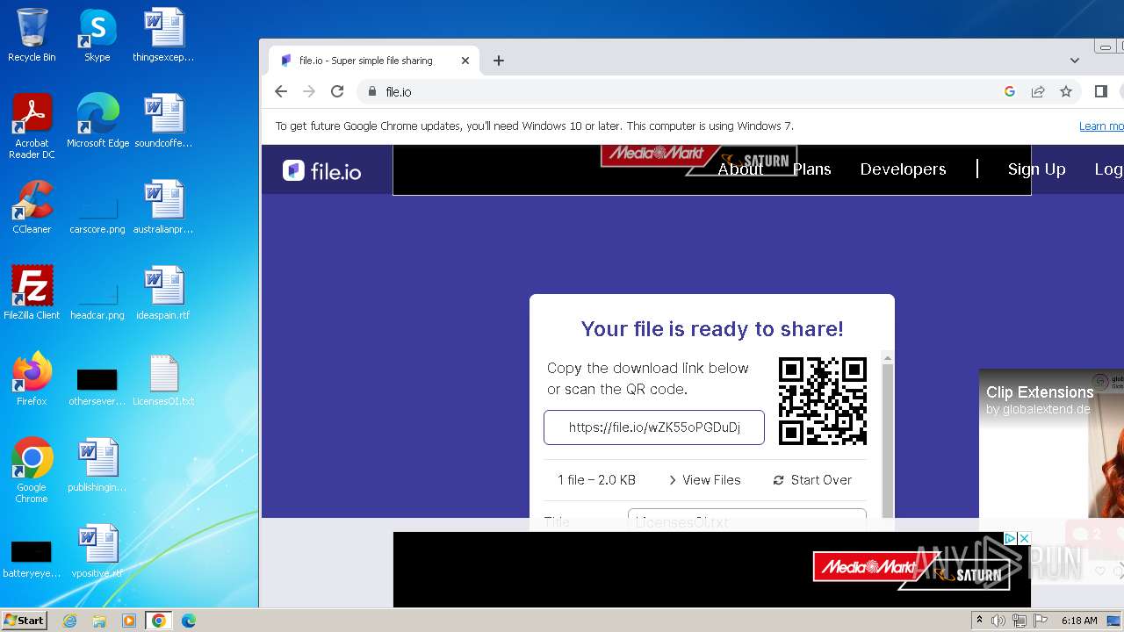Image resolution: width=1124 pixels, height=632 pixels.
Task: Click the Start button
Action: tap(25, 620)
